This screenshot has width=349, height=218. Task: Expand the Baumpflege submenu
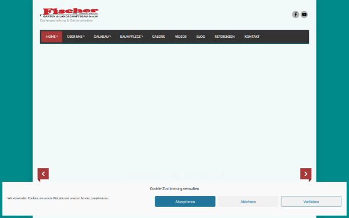(131, 37)
